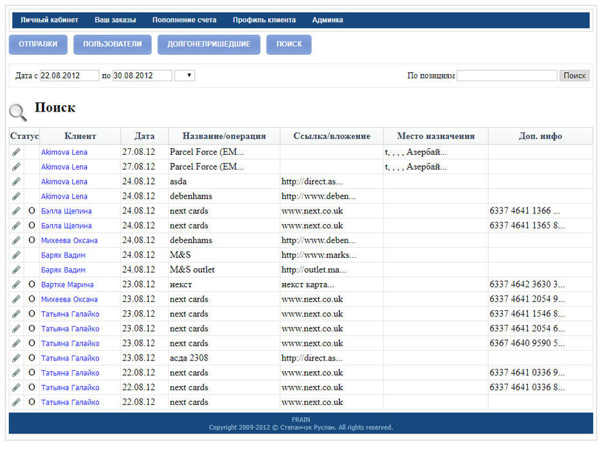
Task: Edit the row with card 6367 4640 9590 5
Action: 16,343
